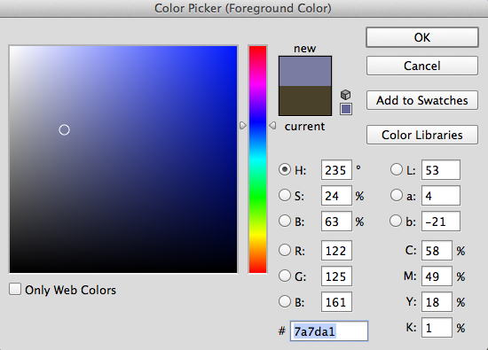This screenshot has height=350, width=488.
Task: Click the green field showing 125
Action: click(x=336, y=276)
